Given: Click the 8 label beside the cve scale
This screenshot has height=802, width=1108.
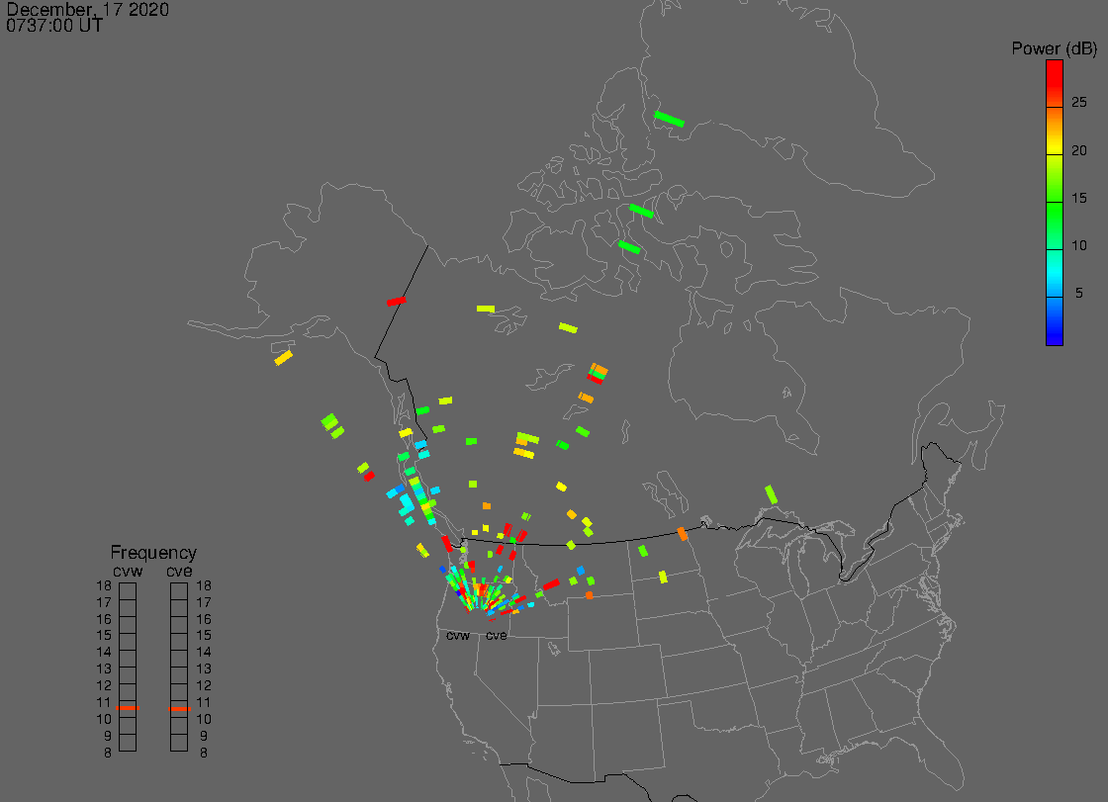Looking at the screenshot, I should coord(204,753).
